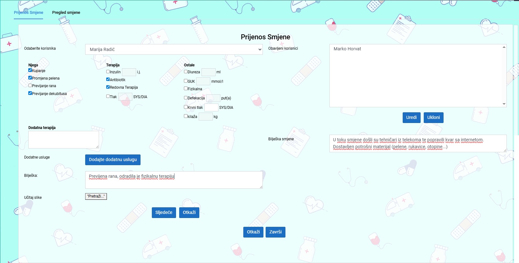
Task: Browse for images with the Pretraži button
Action: tap(96, 196)
